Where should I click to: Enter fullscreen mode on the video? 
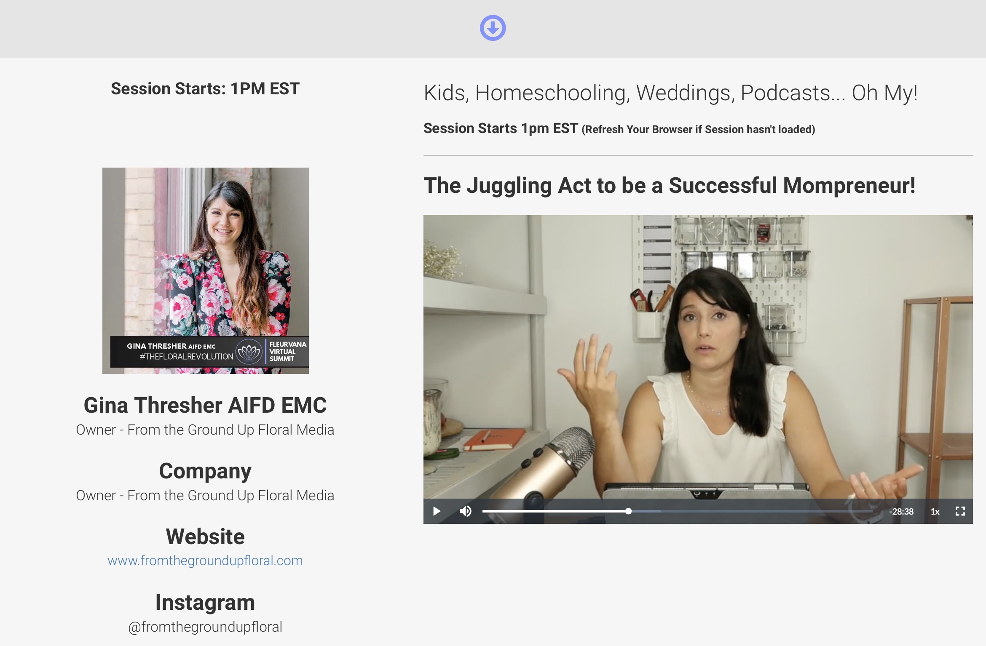tap(960, 511)
